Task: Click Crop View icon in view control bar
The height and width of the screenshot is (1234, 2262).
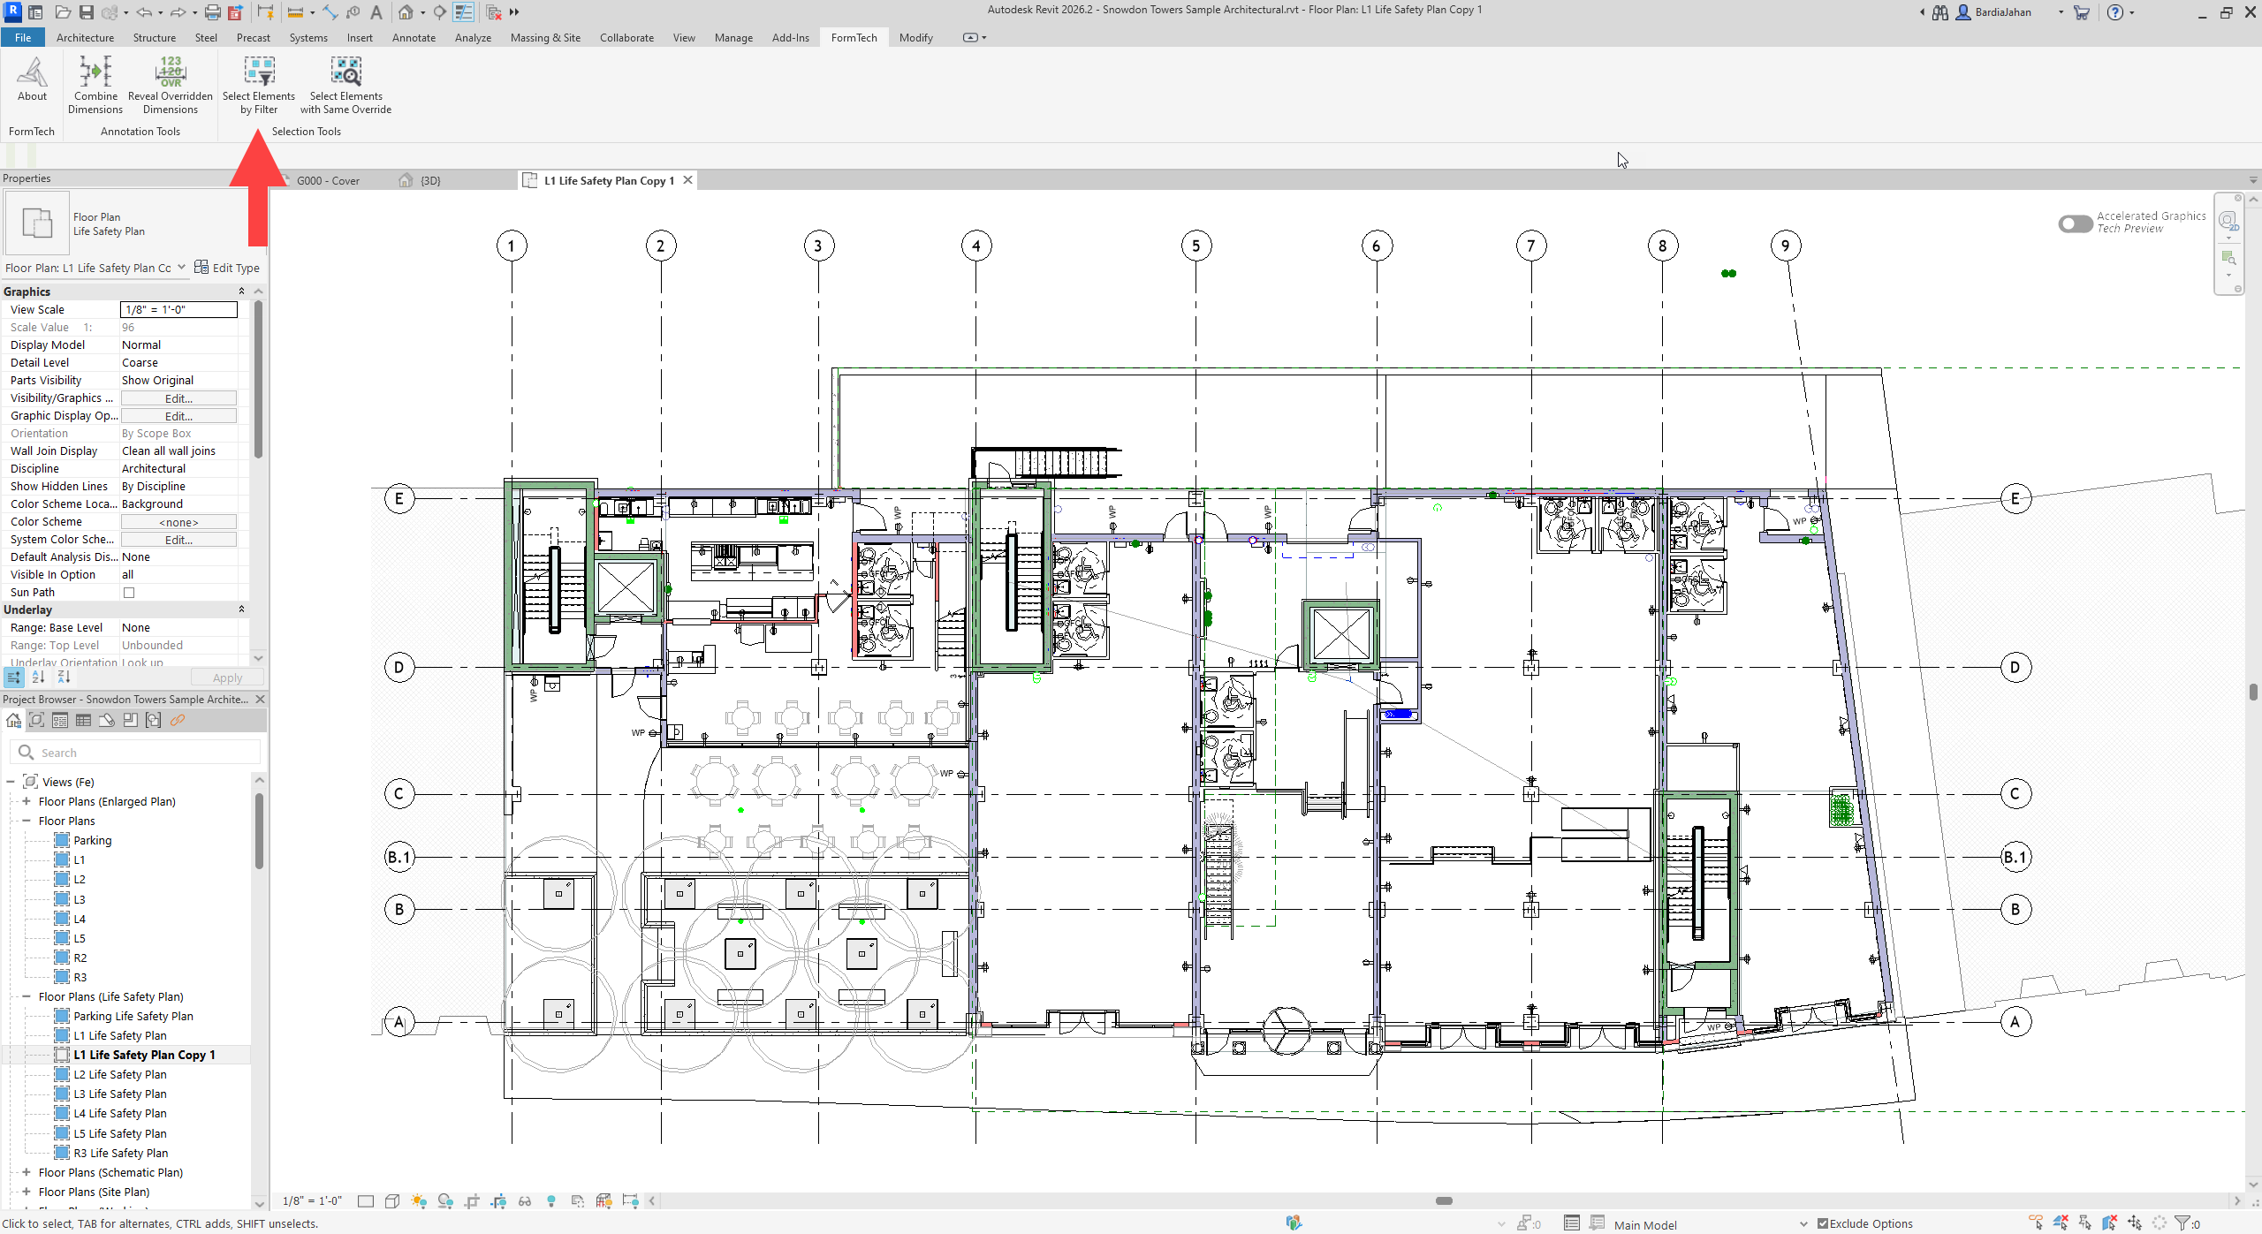Action: (472, 1201)
